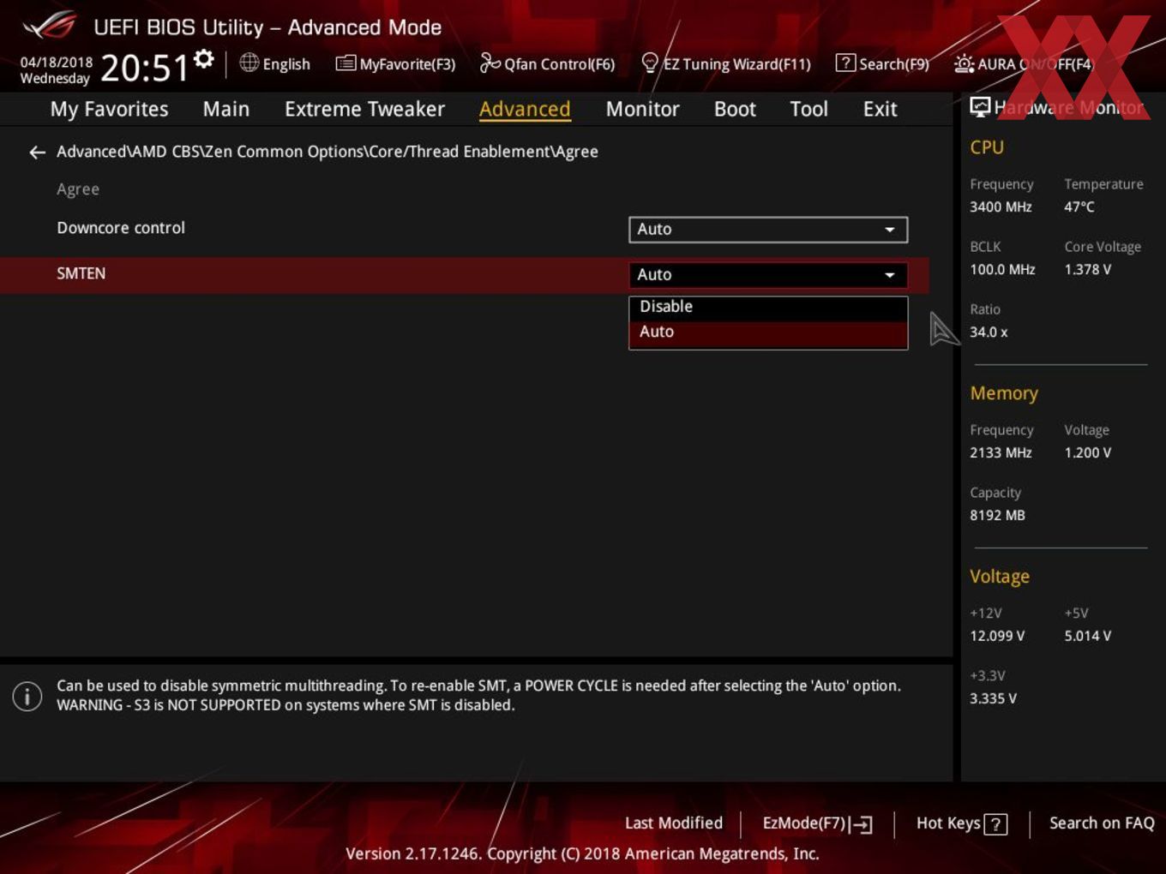Click CPU temperature value 47°C
This screenshot has width=1166, height=874.
click(x=1079, y=207)
